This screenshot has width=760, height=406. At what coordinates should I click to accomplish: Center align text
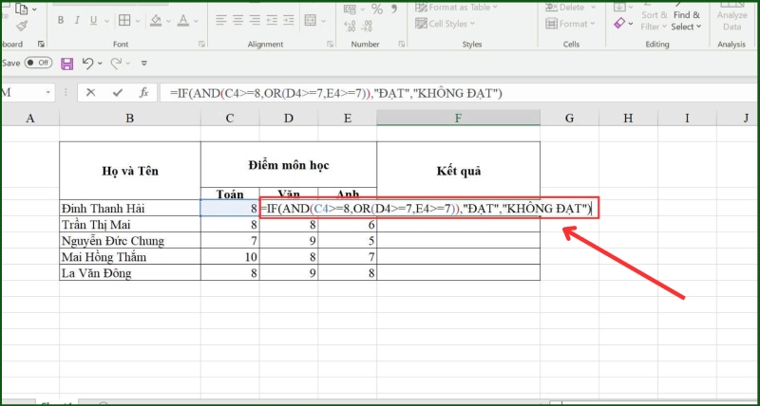tap(237, 20)
